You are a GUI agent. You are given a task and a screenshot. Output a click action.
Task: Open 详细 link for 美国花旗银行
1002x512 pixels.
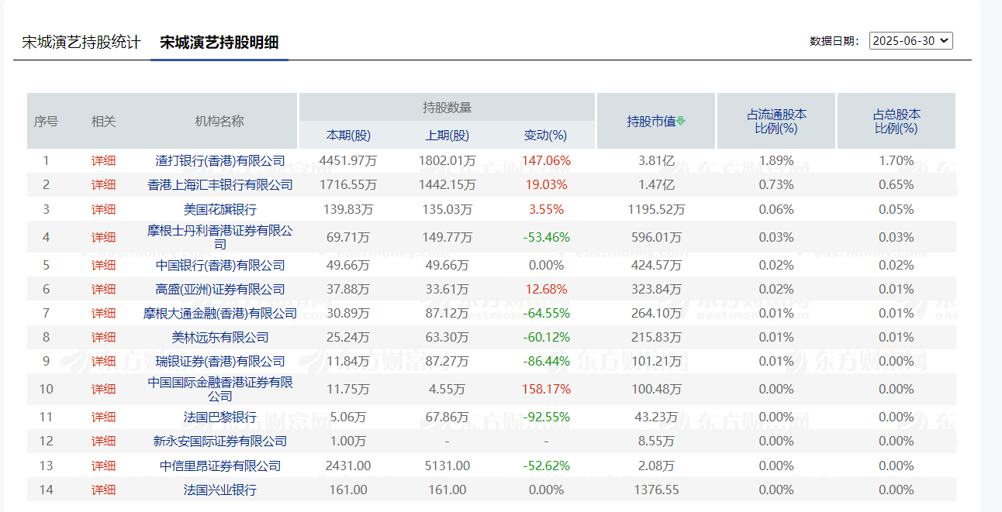point(103,209)
